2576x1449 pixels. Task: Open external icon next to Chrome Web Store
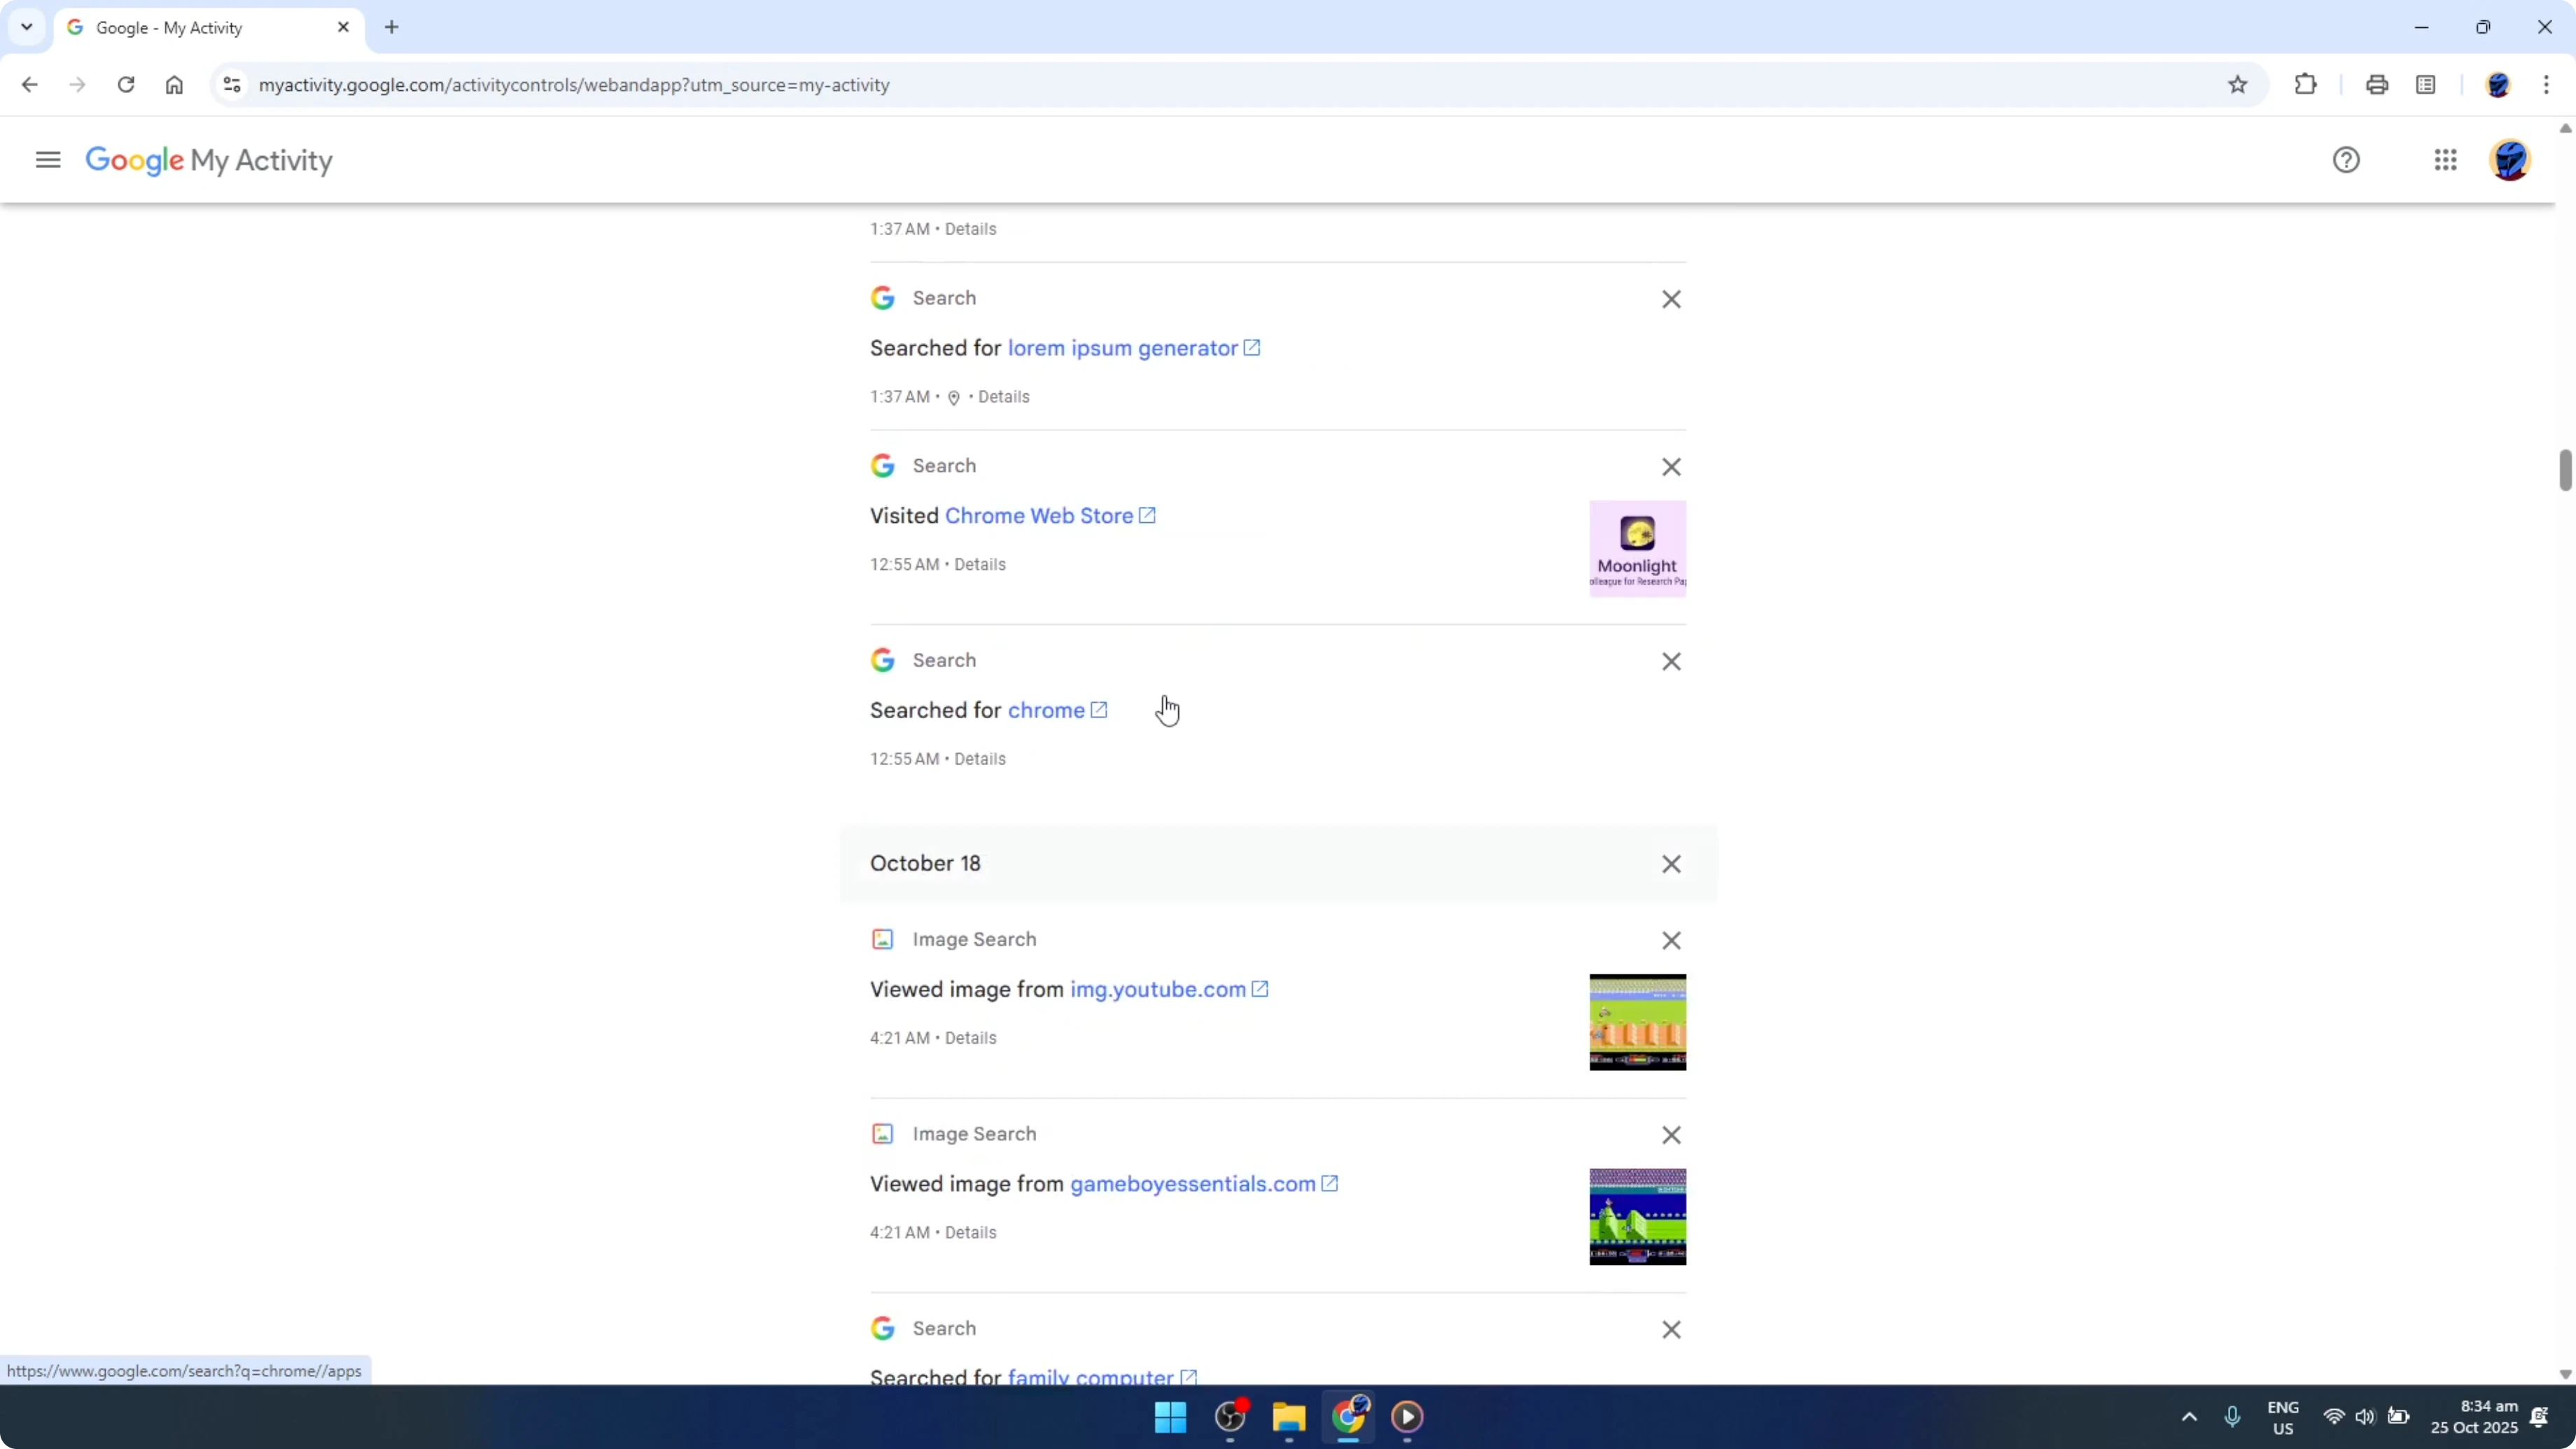click(1148, 516)
